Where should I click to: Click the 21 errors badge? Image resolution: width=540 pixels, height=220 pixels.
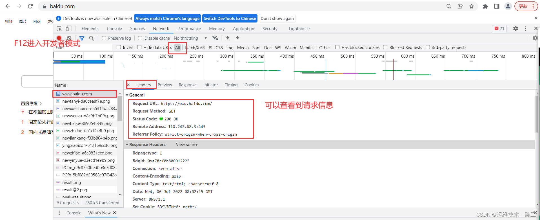click(499, 28)
